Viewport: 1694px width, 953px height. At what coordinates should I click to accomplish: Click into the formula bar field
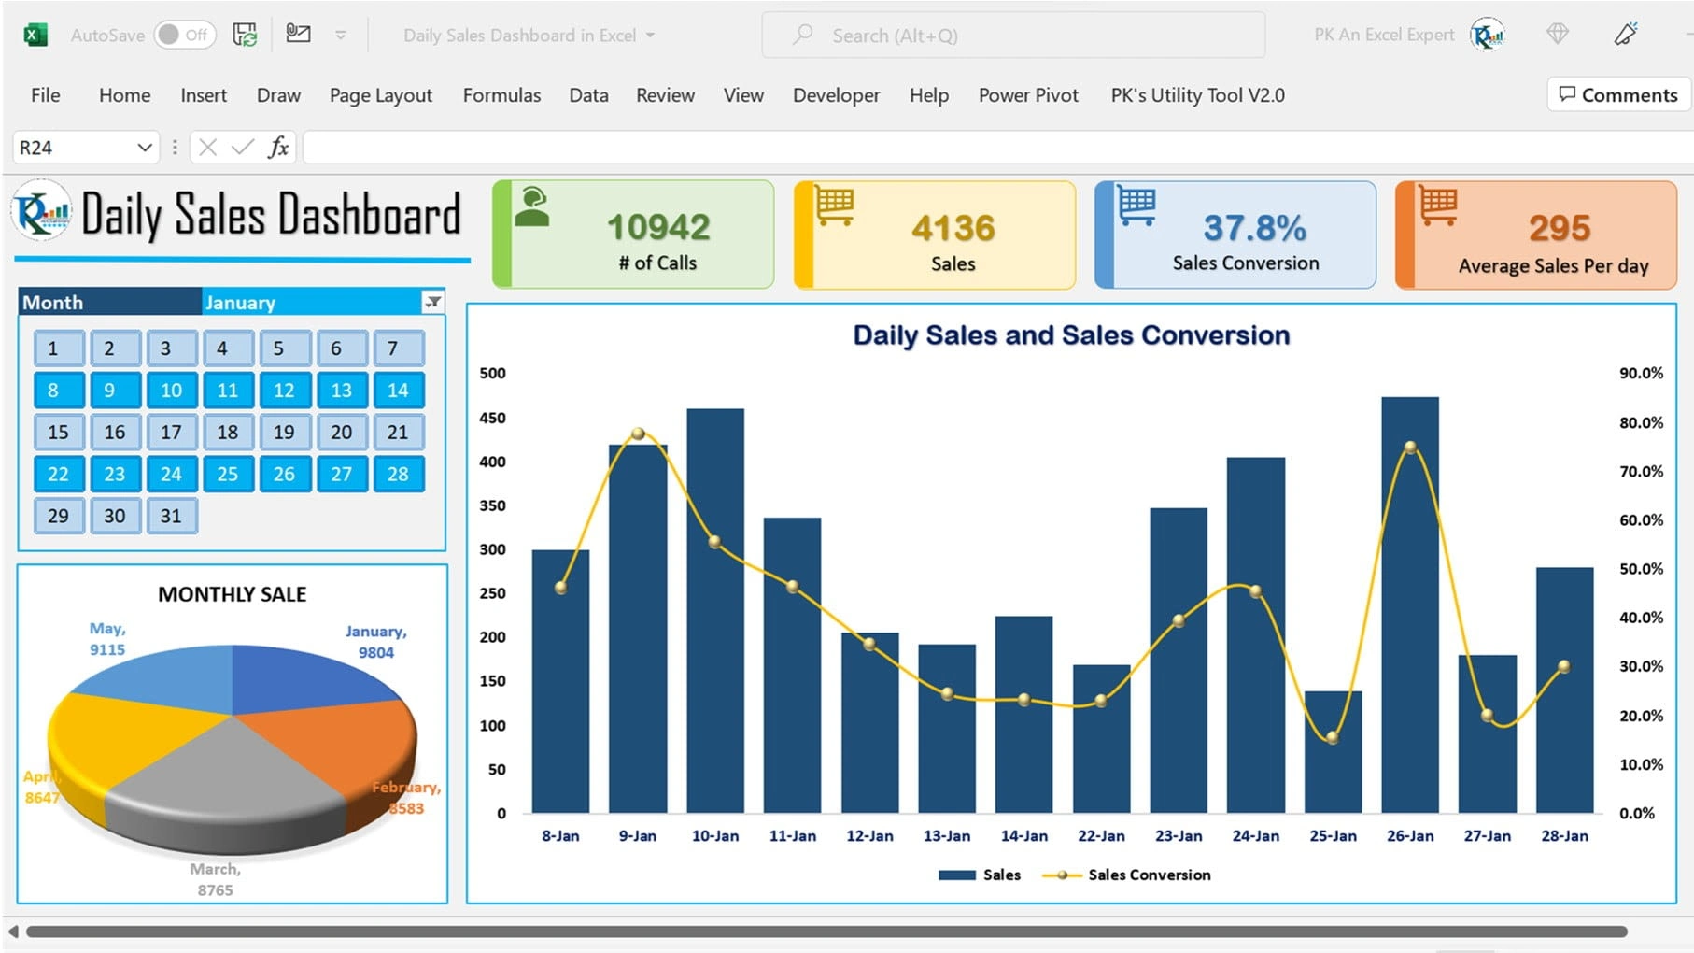(997, 148)
